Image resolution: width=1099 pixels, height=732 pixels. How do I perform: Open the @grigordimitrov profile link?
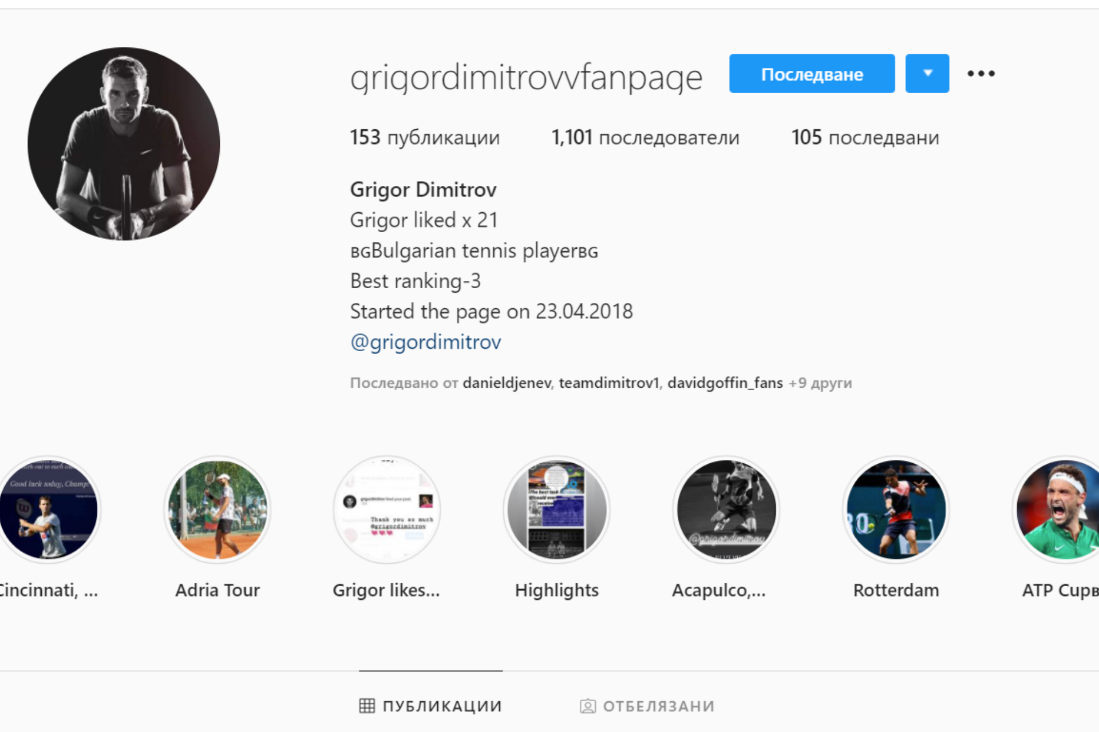[x=426, y=342]
